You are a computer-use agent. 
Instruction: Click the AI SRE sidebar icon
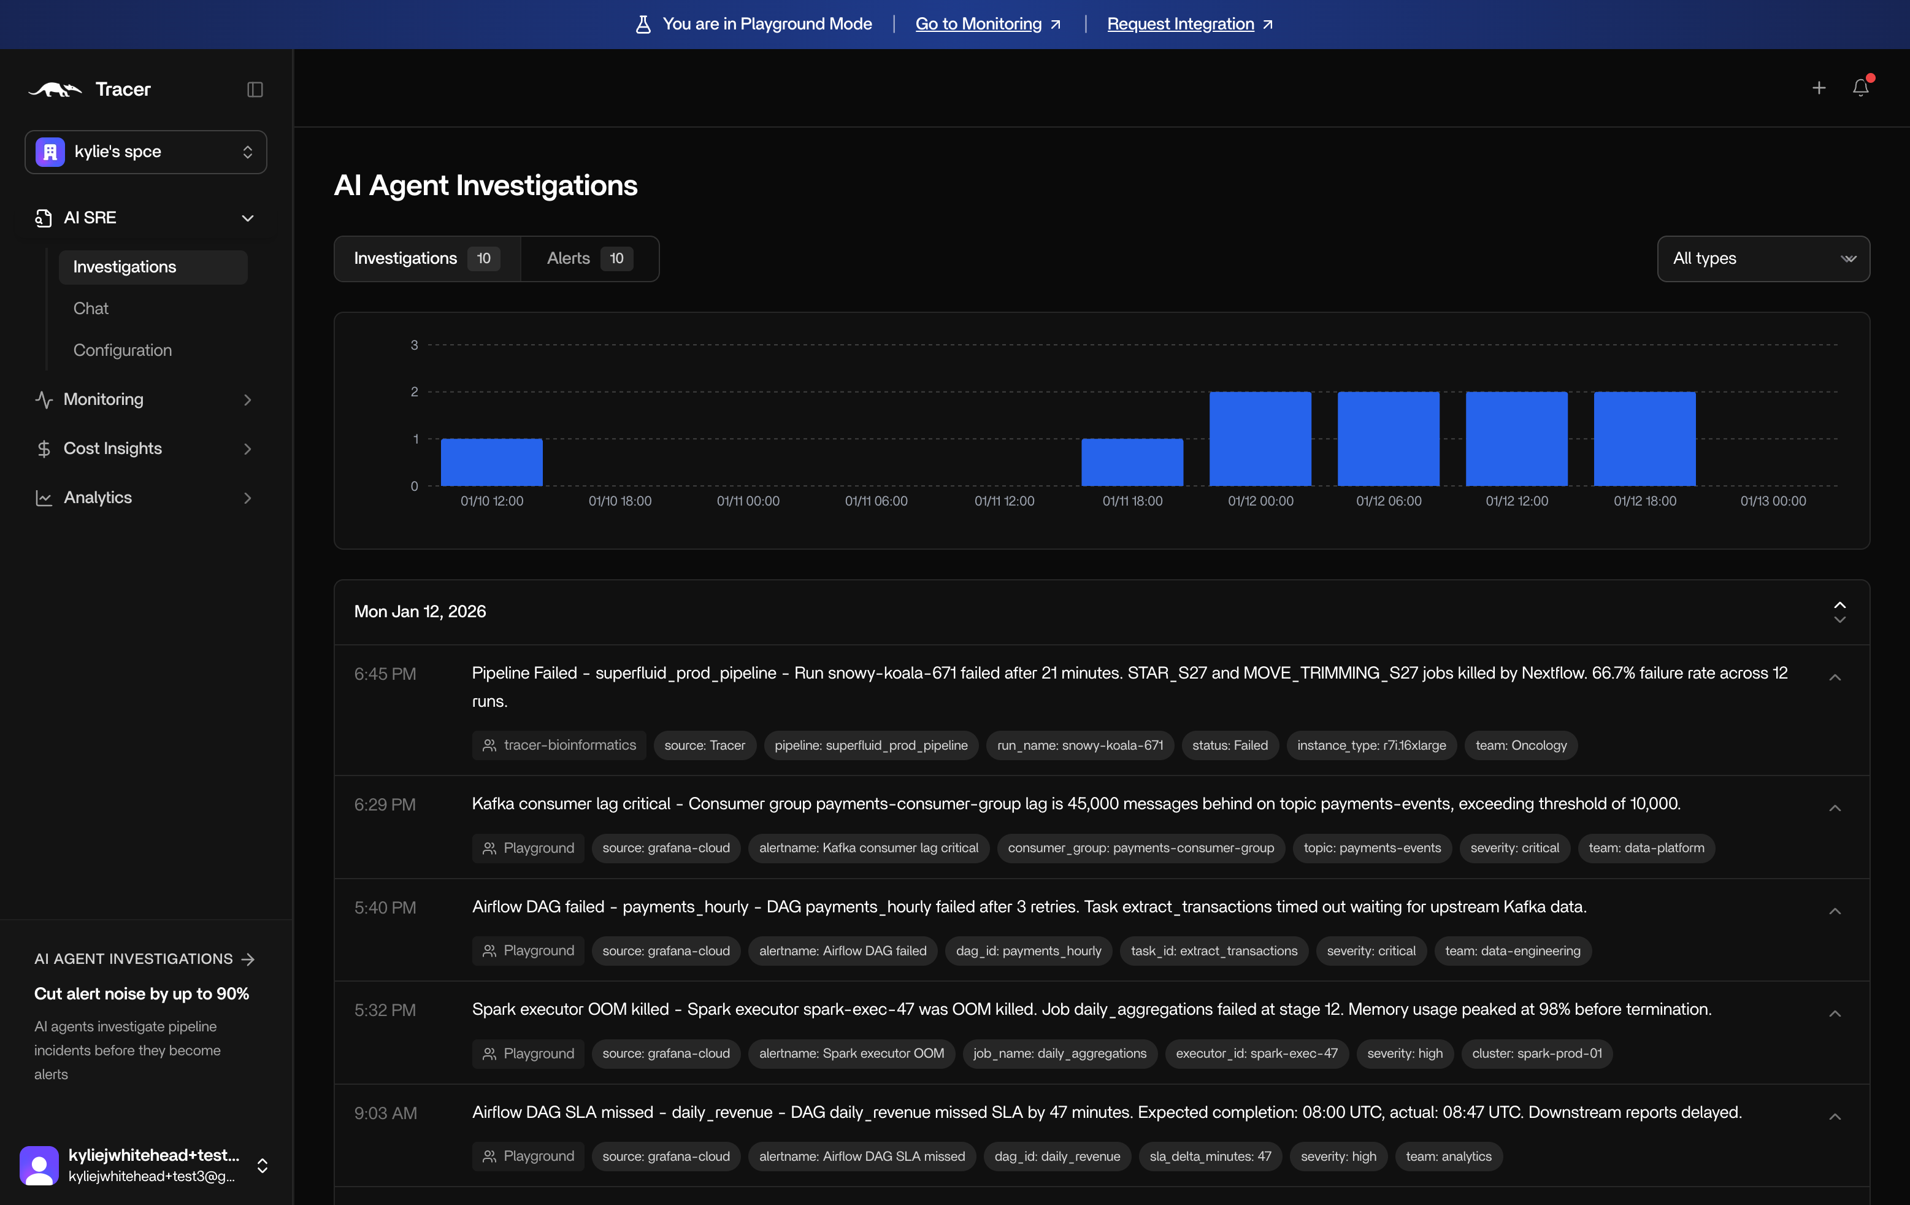pos(44,218)
